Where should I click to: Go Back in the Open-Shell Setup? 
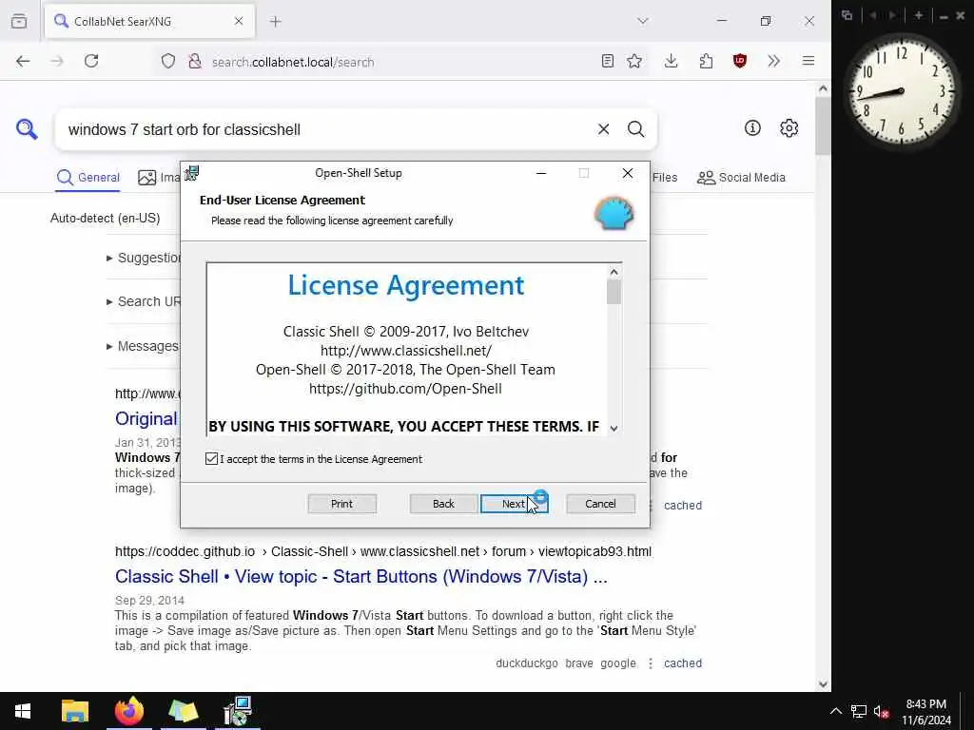(x=443, y=504)
